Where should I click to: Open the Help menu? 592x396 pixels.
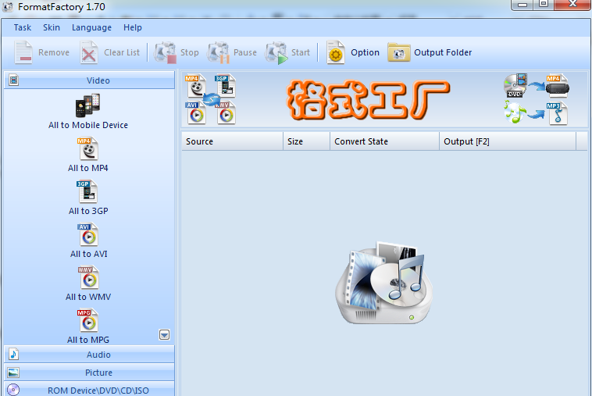coord(133,27)
